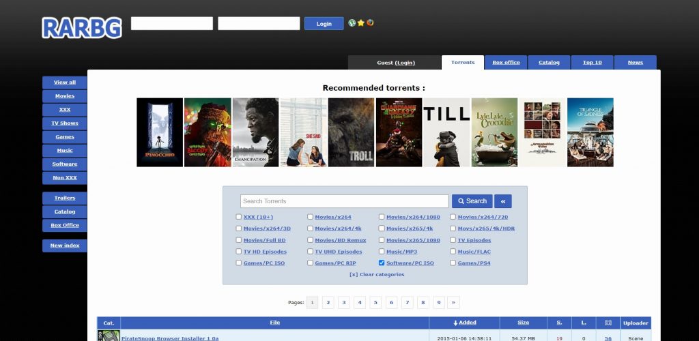Viewport: 699px width, 341px height.
Task: Click the Search button with magnifier icon
Action: [x=472, y=201]
